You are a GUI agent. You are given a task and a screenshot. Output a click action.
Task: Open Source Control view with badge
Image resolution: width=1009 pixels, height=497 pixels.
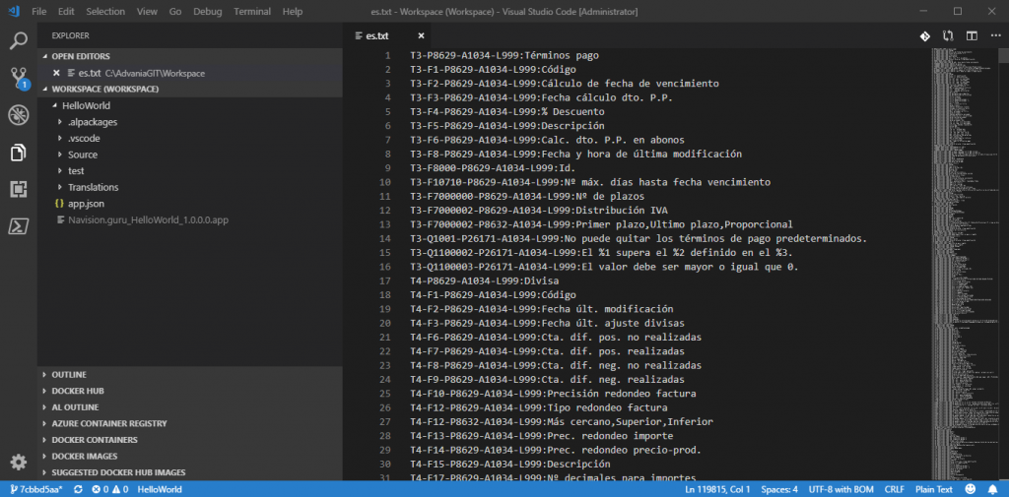click(19, 78)
